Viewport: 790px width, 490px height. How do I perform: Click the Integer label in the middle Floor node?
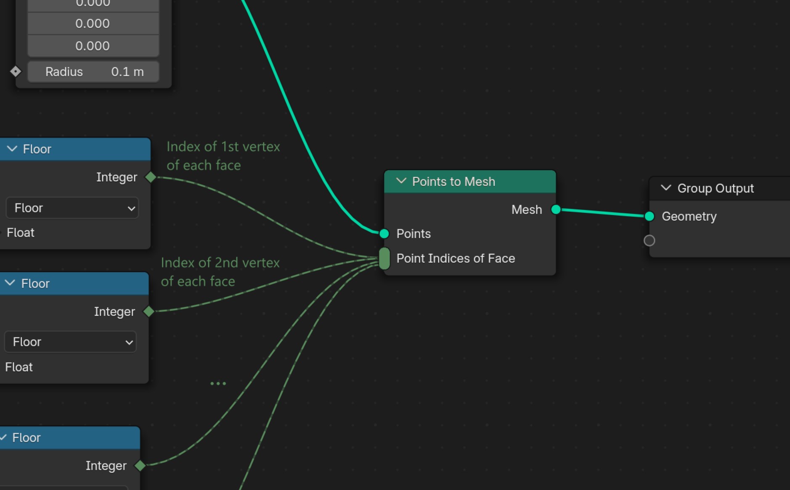point(114,312)
